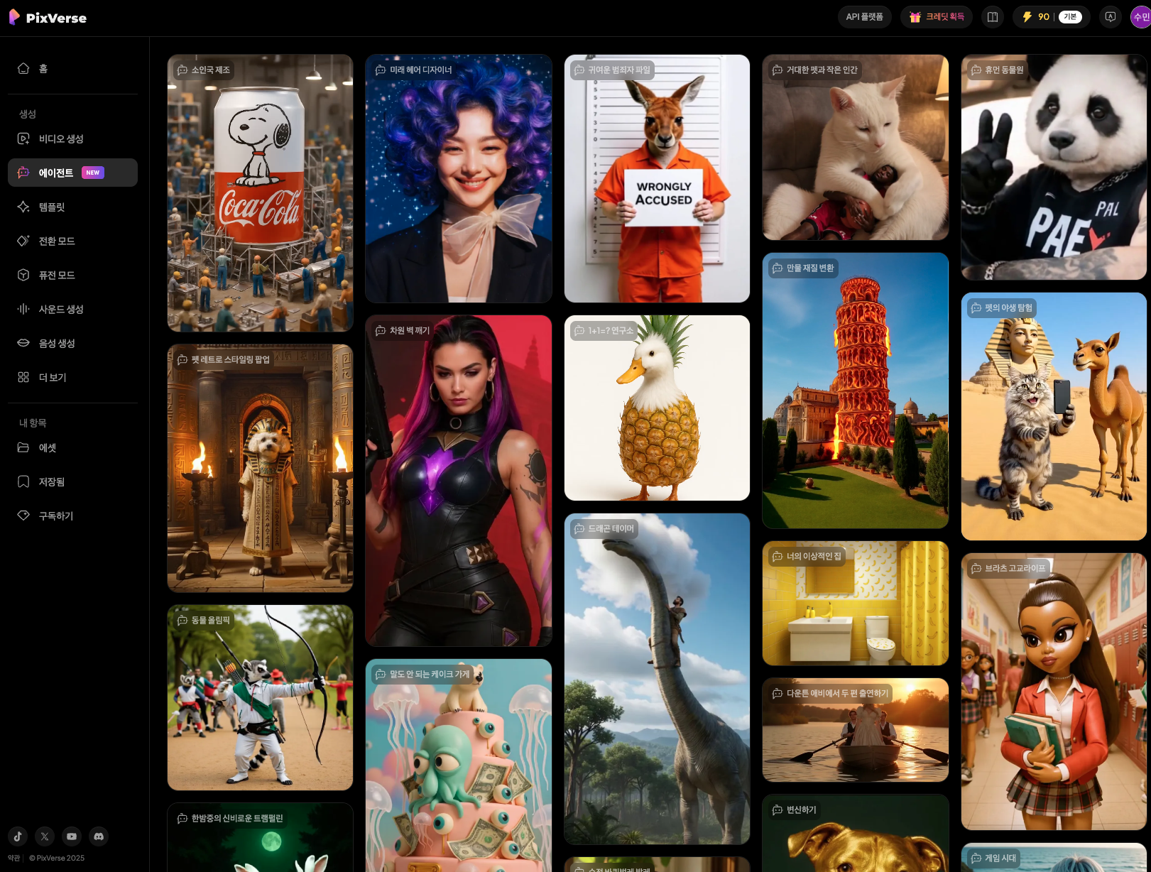Image resolution: width=1151 pixels, height=872 pixels.
Task: Click the API 플랫폼 button
Action: coord(864,17)
